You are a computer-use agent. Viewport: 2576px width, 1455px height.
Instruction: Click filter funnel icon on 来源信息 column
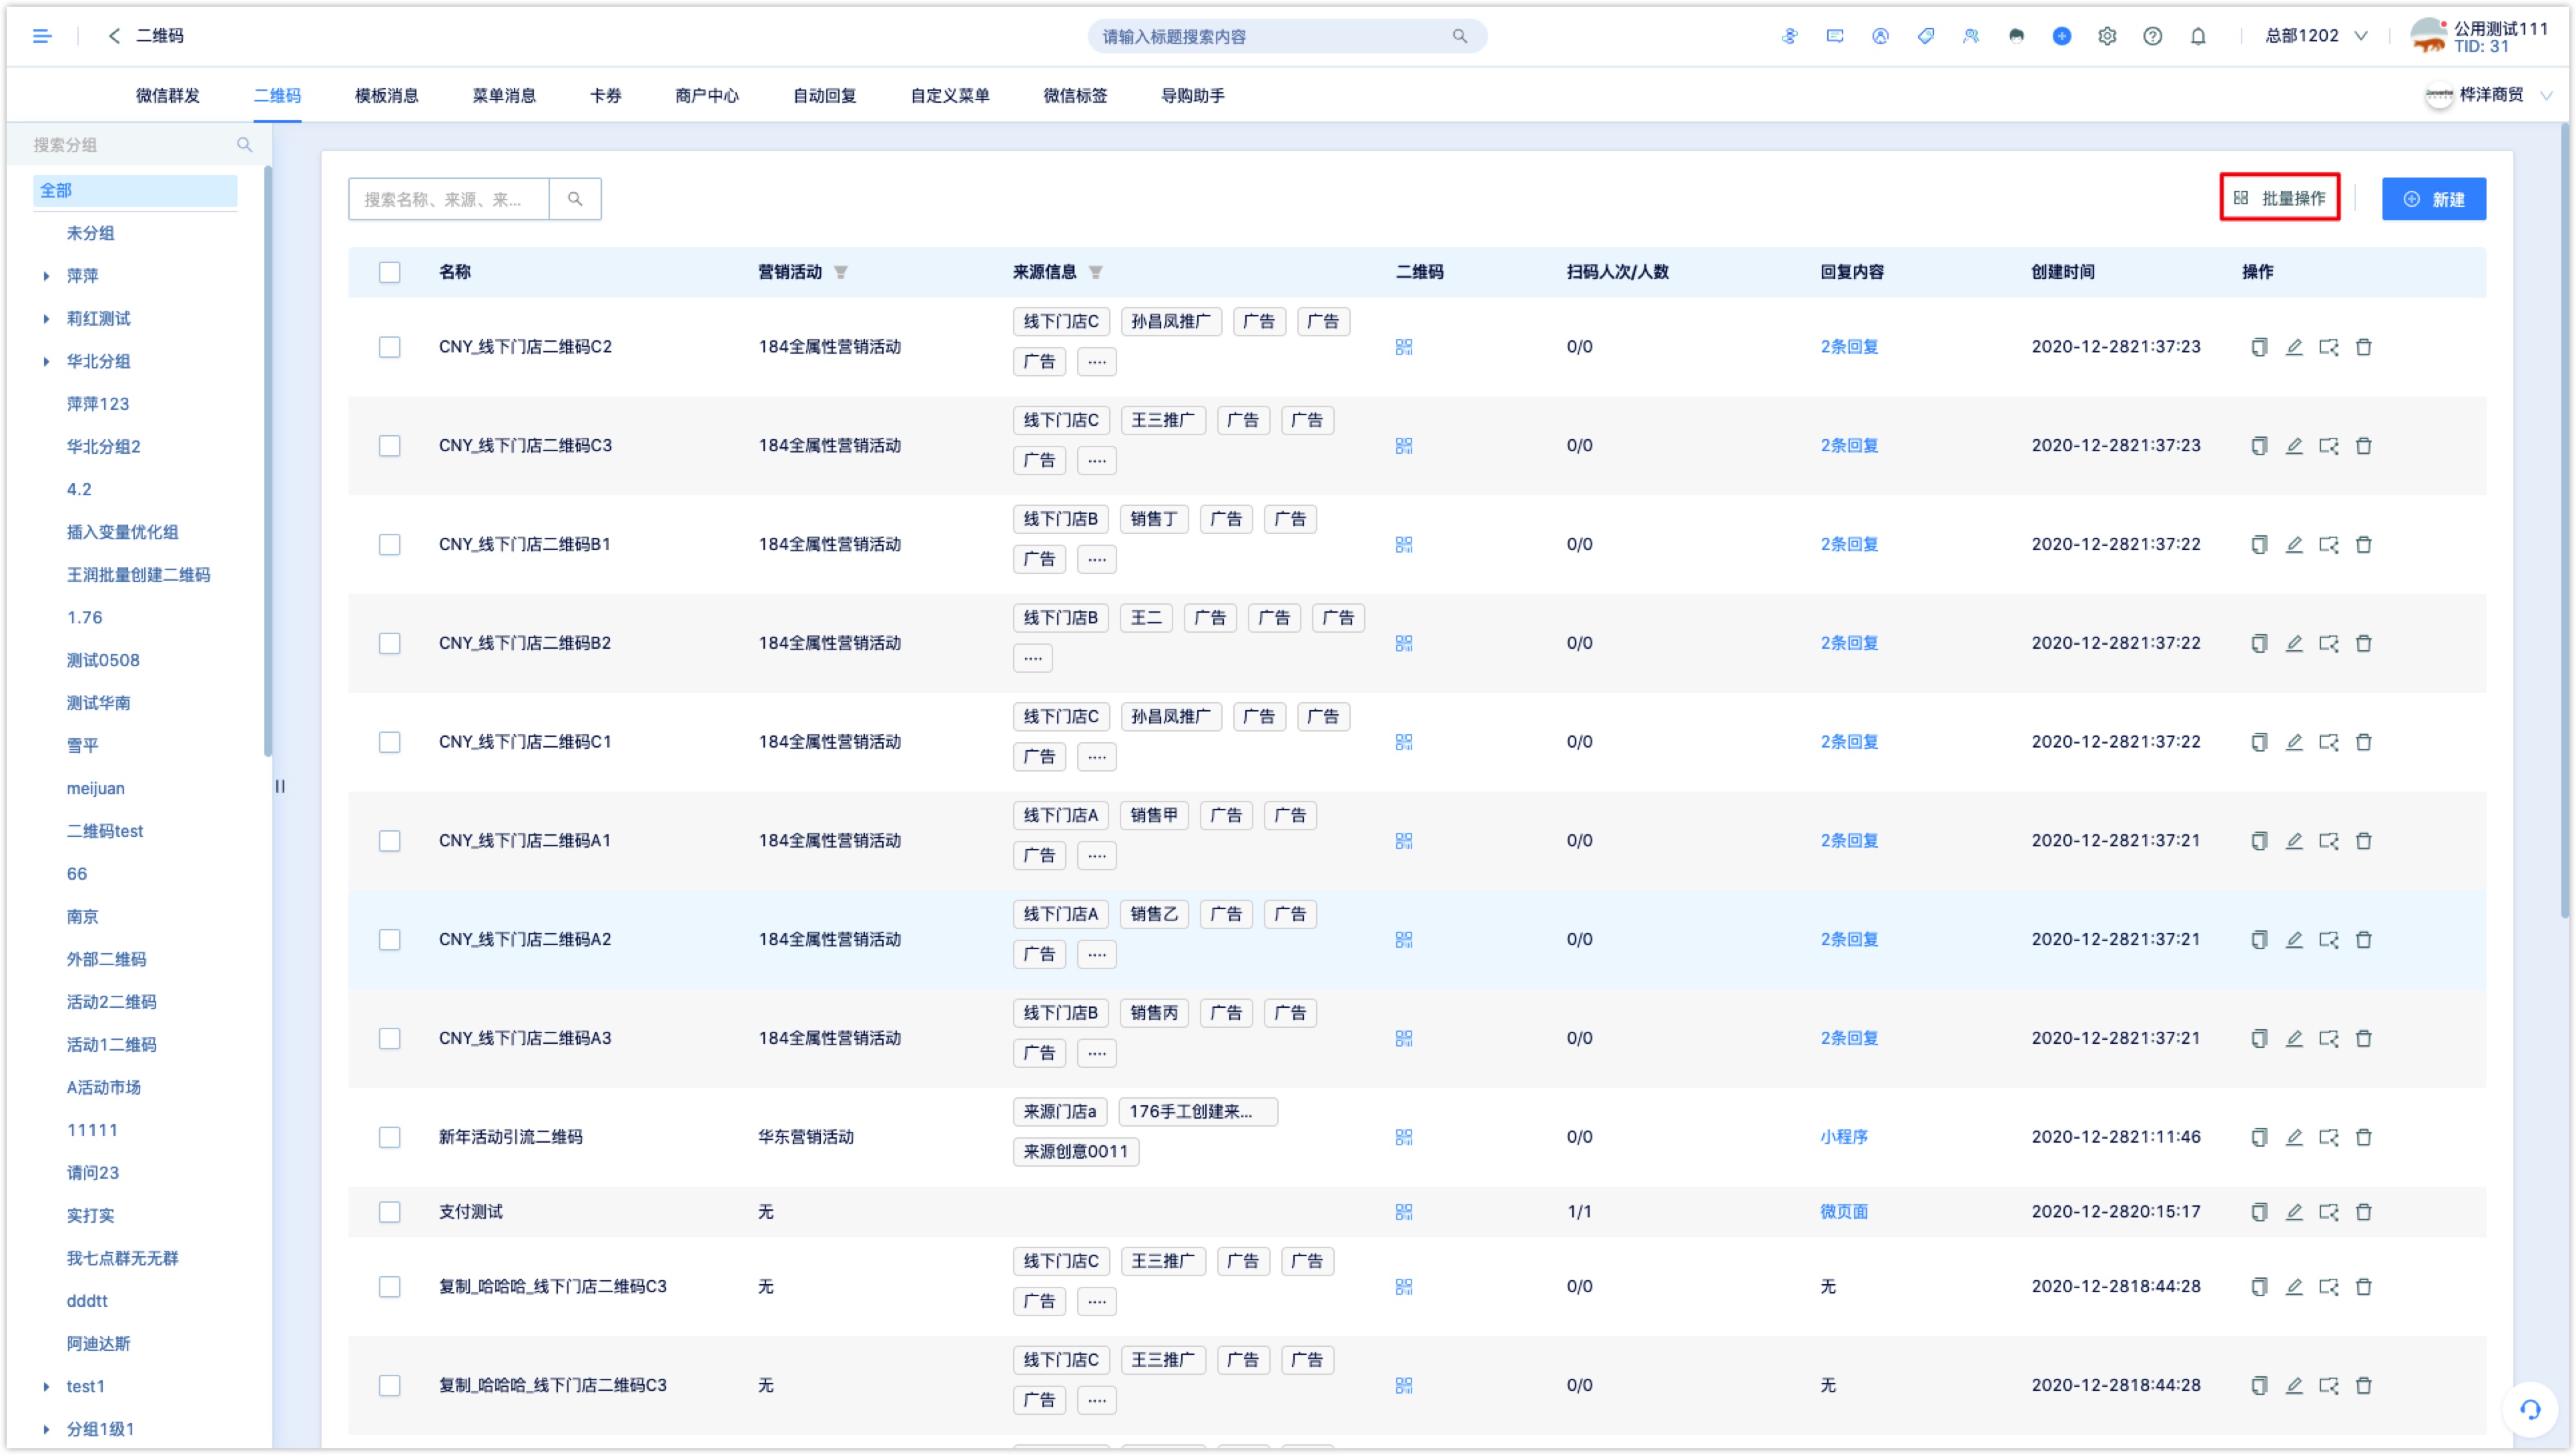click(1096, 272)
